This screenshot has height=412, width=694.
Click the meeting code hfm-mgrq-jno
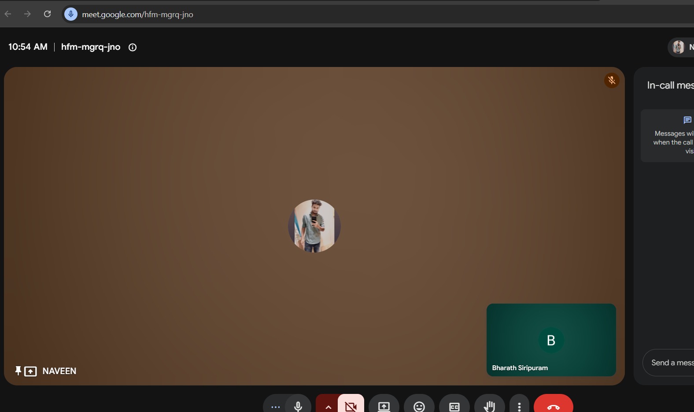(91, 47)
